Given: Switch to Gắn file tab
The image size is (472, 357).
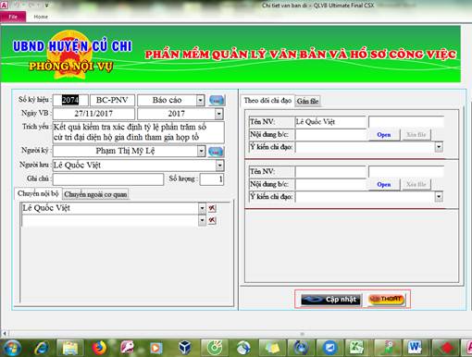Looking at the screenshot, I should [307, 101].
